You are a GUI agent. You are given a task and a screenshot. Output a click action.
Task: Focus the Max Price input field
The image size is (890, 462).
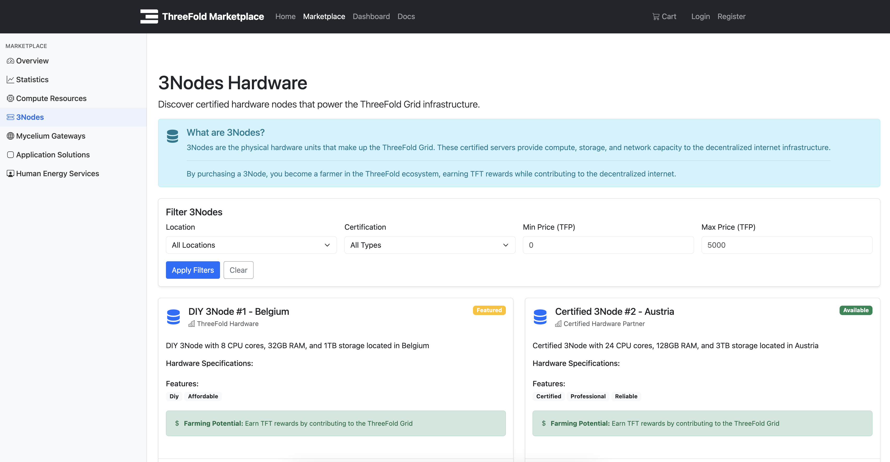point(786,245)
